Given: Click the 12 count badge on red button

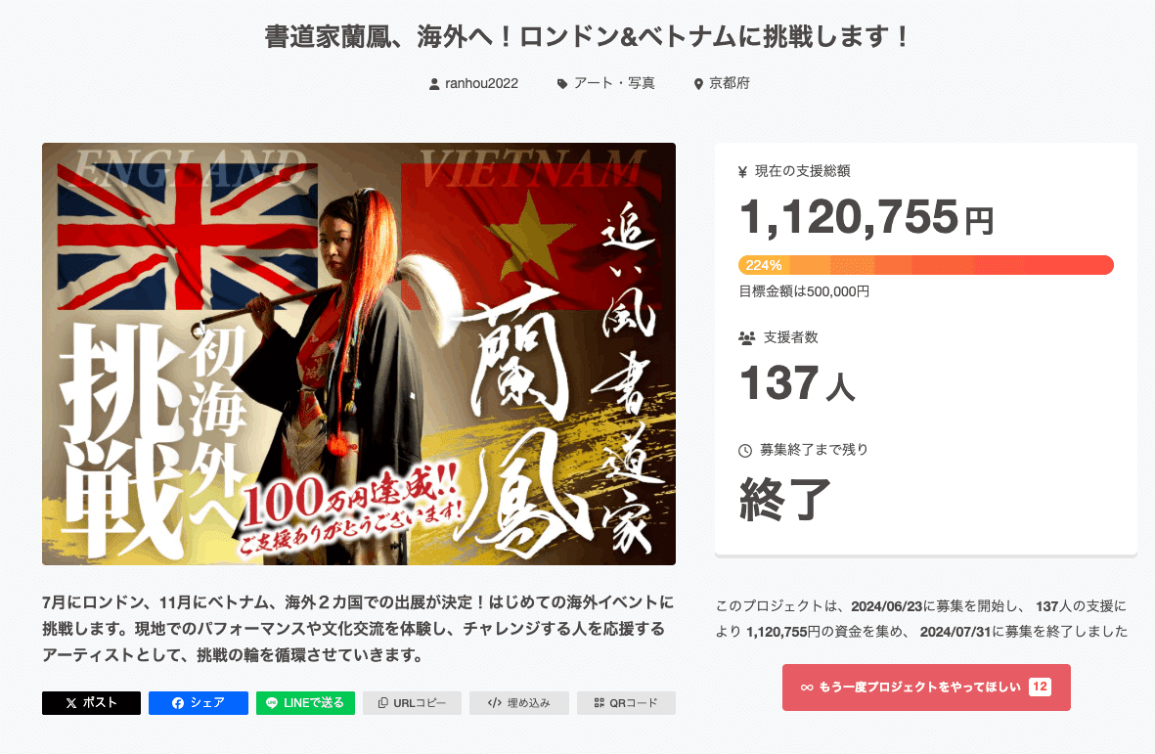Looking at the screenshot, I should pos(1040,687).
